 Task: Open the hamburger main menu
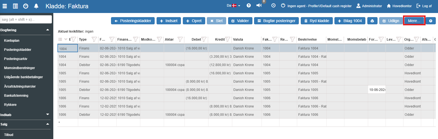[x=5, y=6]
